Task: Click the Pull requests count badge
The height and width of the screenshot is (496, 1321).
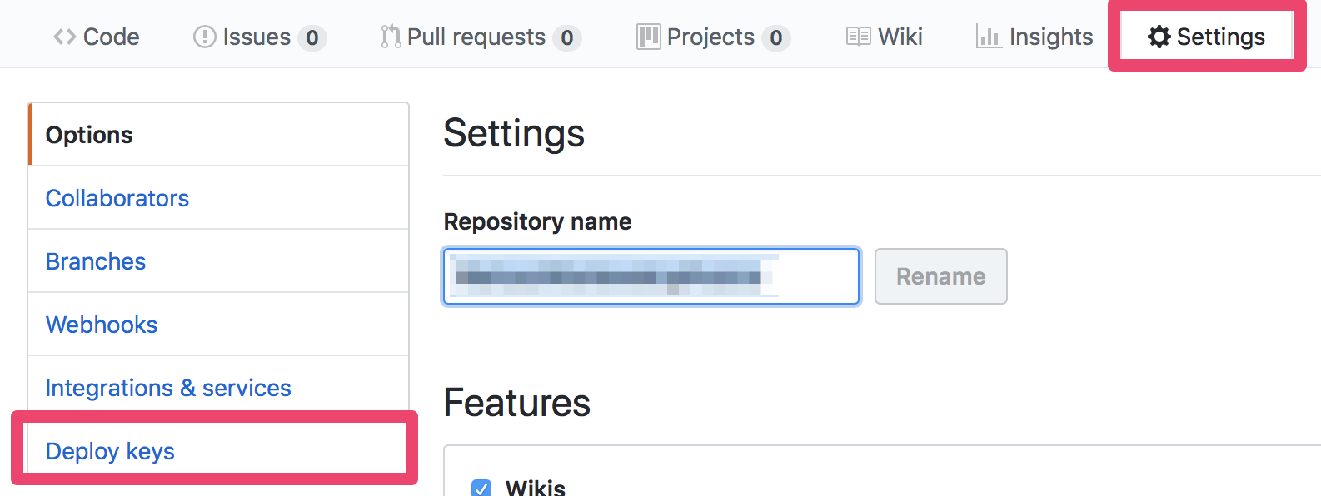Action: (x=567, y=38)
